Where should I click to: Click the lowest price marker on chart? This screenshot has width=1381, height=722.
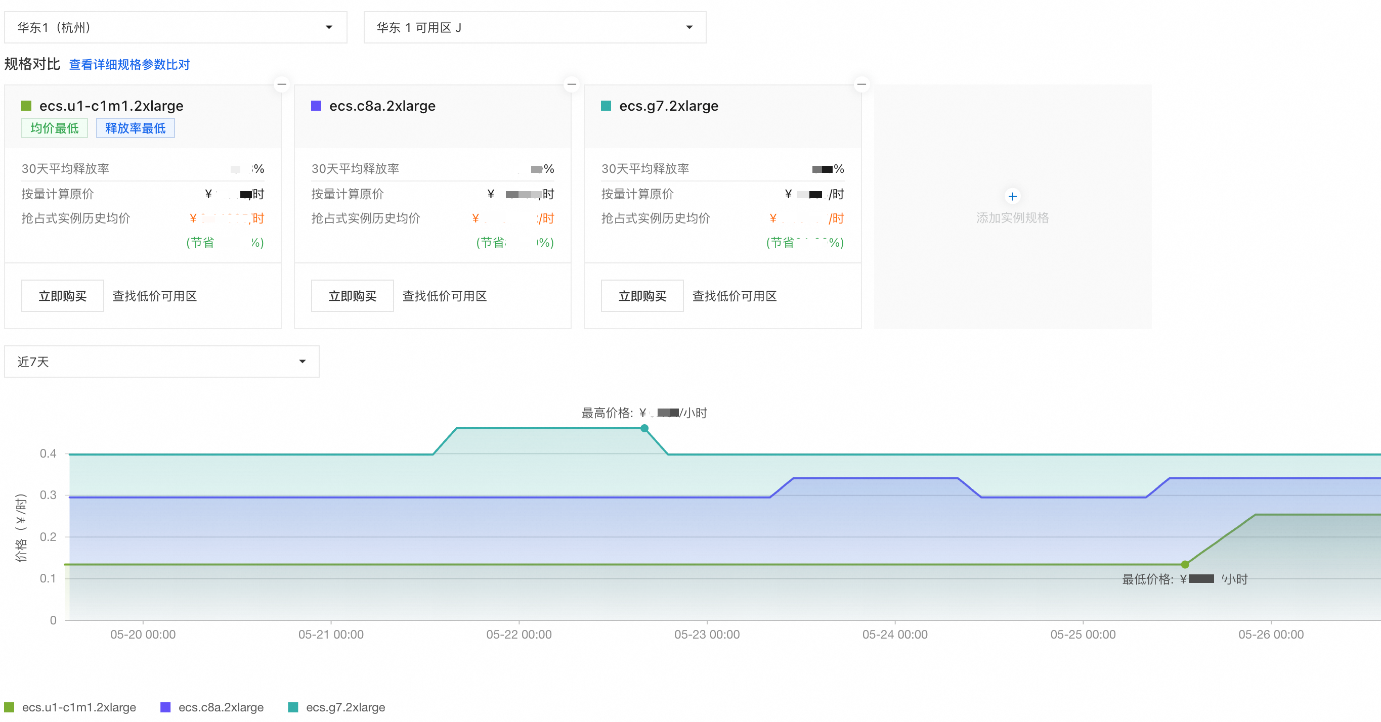[x=1185, y=564]
